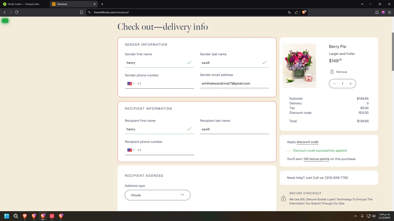This screenshot has width=394, height=221.
Task: Click the Remove trash icon
Action: (332, 72)
